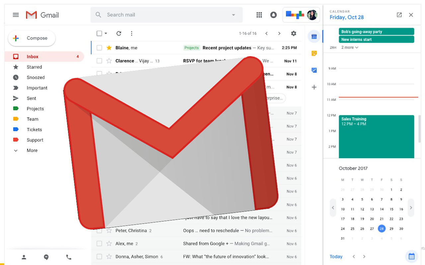This screenshot has height=265, width=425.
Task: Select the Donna, Asher, Simon checkbox
Action: point(99,257)
